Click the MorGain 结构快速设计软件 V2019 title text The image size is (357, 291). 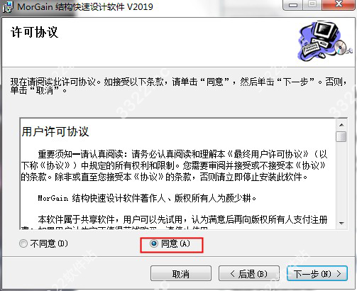click(85, 6)
